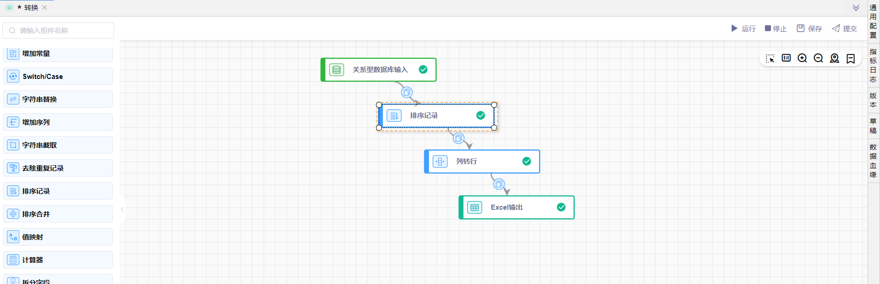Click the copy icon on link below 关系型数据库输入

407,93
